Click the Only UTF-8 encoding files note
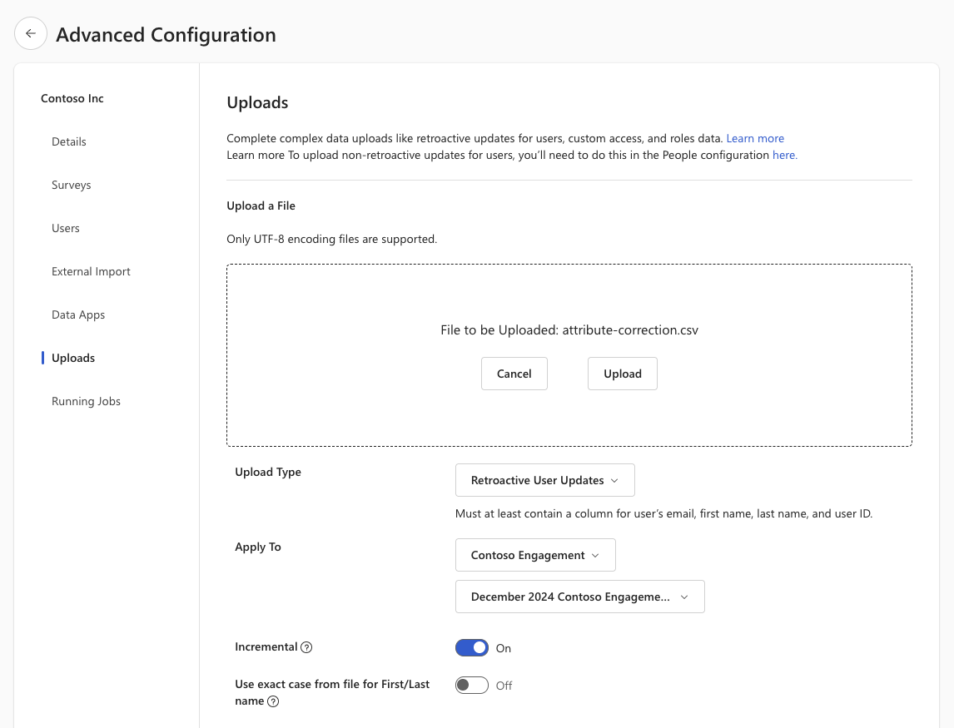This screenshot has width=954, height=728. click(x=331, y=239)
